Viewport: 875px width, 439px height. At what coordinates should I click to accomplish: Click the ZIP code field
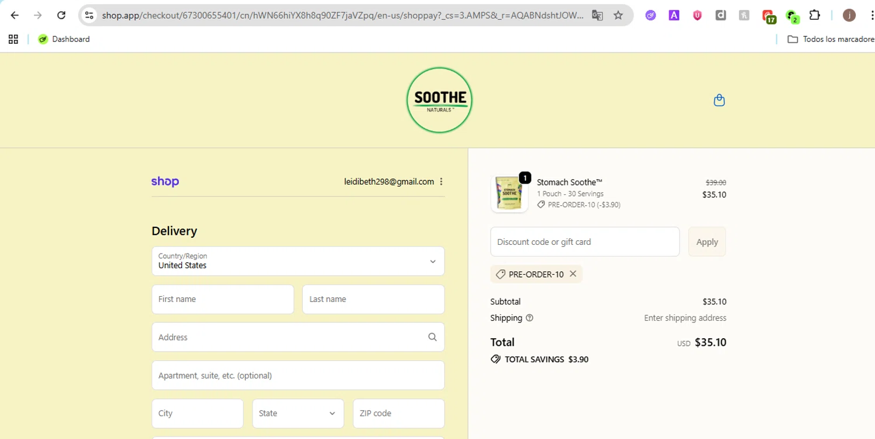[399, 413]
